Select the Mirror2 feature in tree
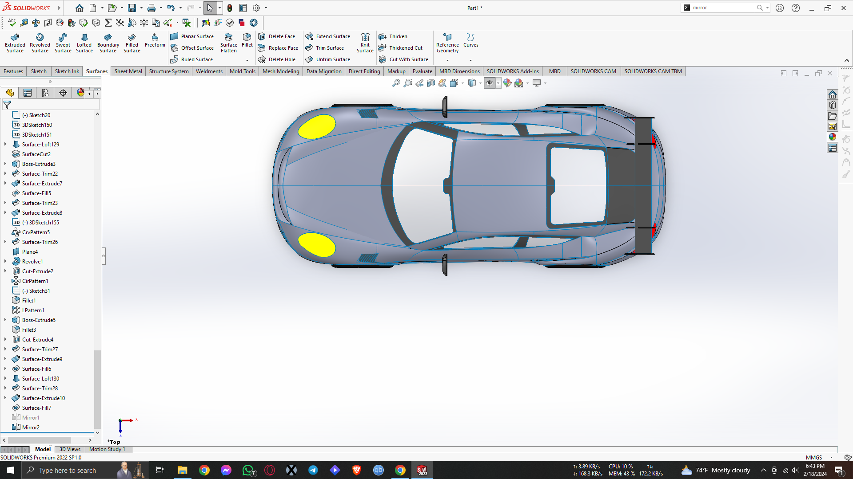Viewport: 853px width, 479px height. pyautogui.click(x=31, y=427)
